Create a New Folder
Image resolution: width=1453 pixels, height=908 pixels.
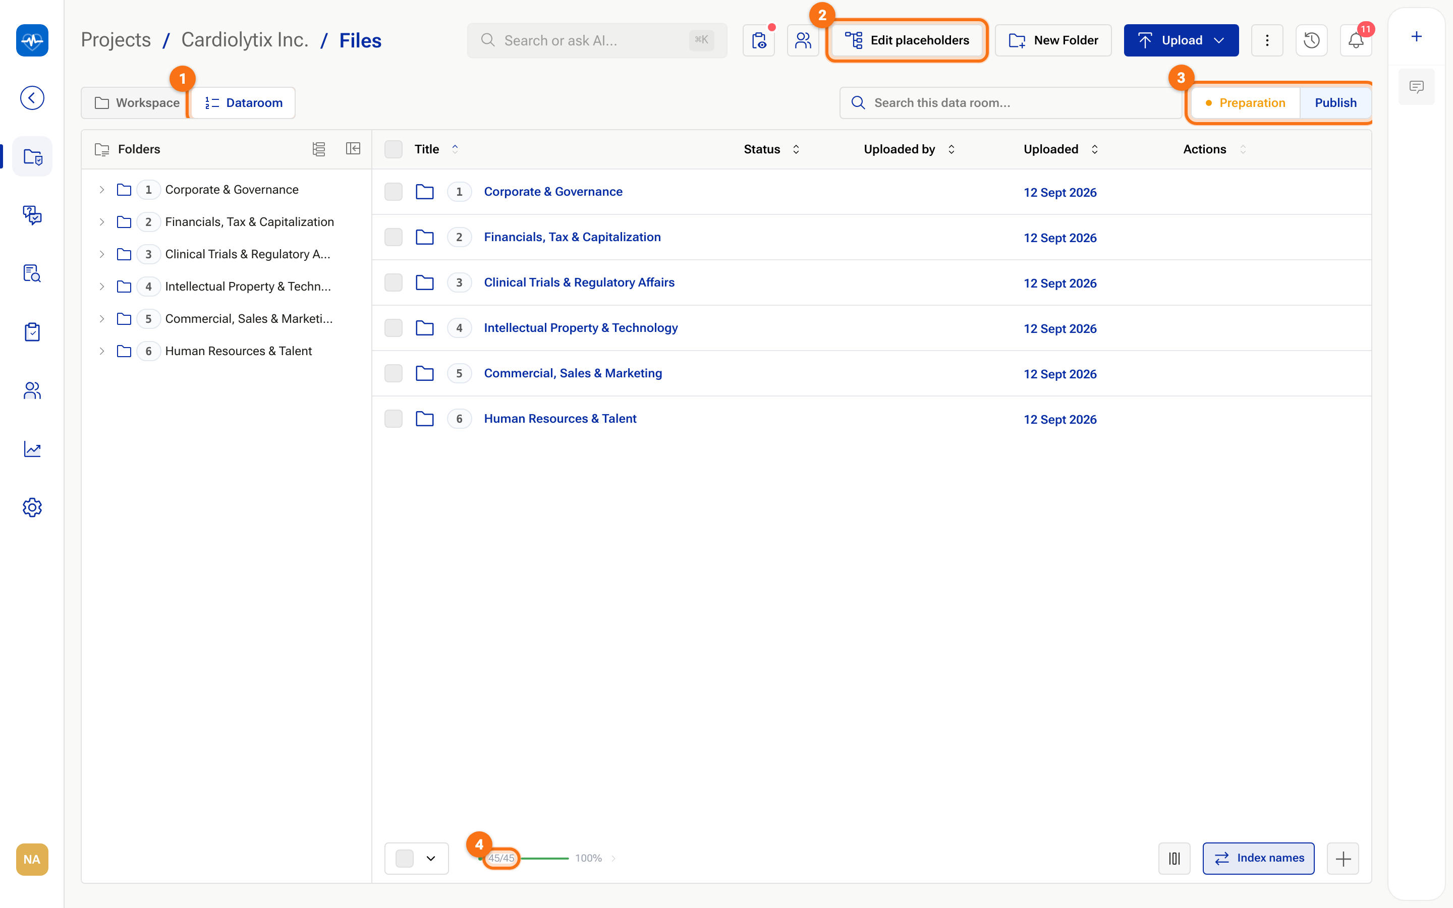1053,40
